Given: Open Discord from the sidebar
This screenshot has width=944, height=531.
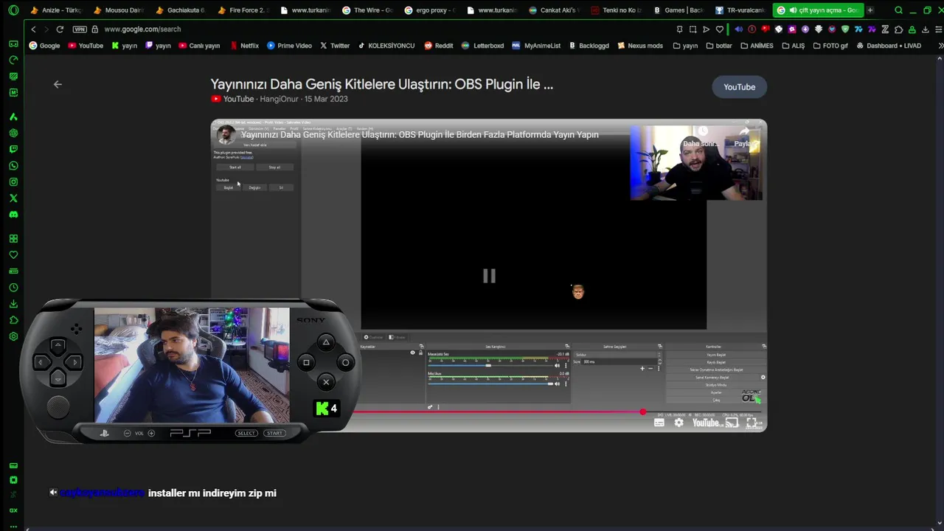Looking at the screenshot, I should (13, 215).
